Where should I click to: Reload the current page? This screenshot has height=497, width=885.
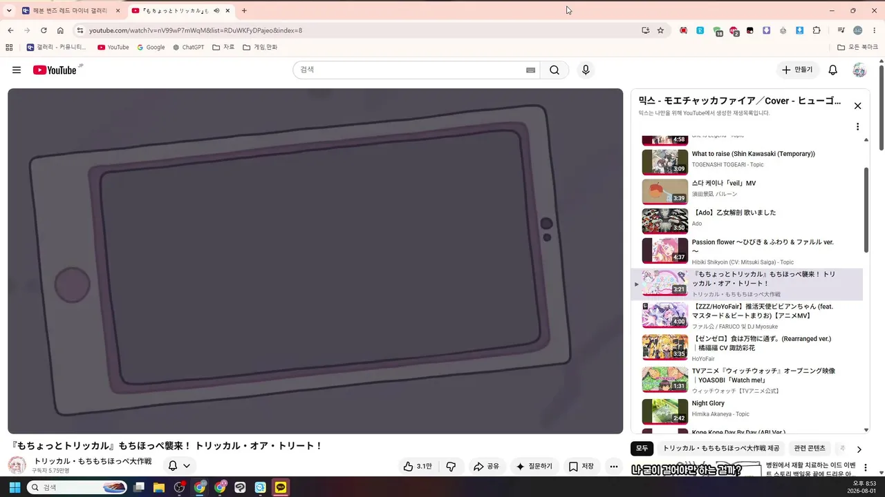(x=44, y=30)
